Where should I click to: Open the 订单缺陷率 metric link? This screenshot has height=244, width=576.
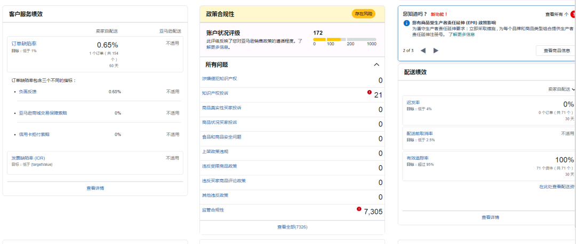24,44
